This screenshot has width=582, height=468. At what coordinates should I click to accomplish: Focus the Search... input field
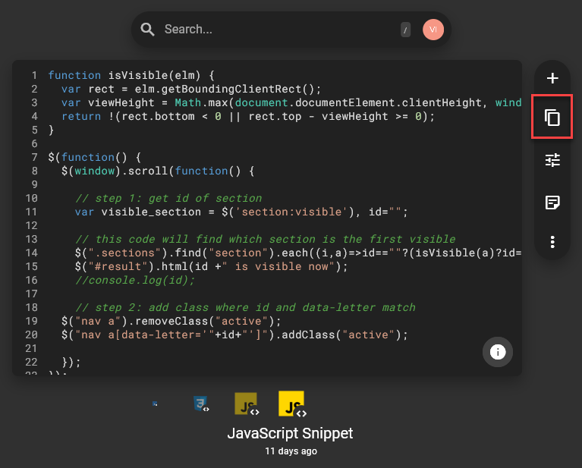[x=273, y=30]
